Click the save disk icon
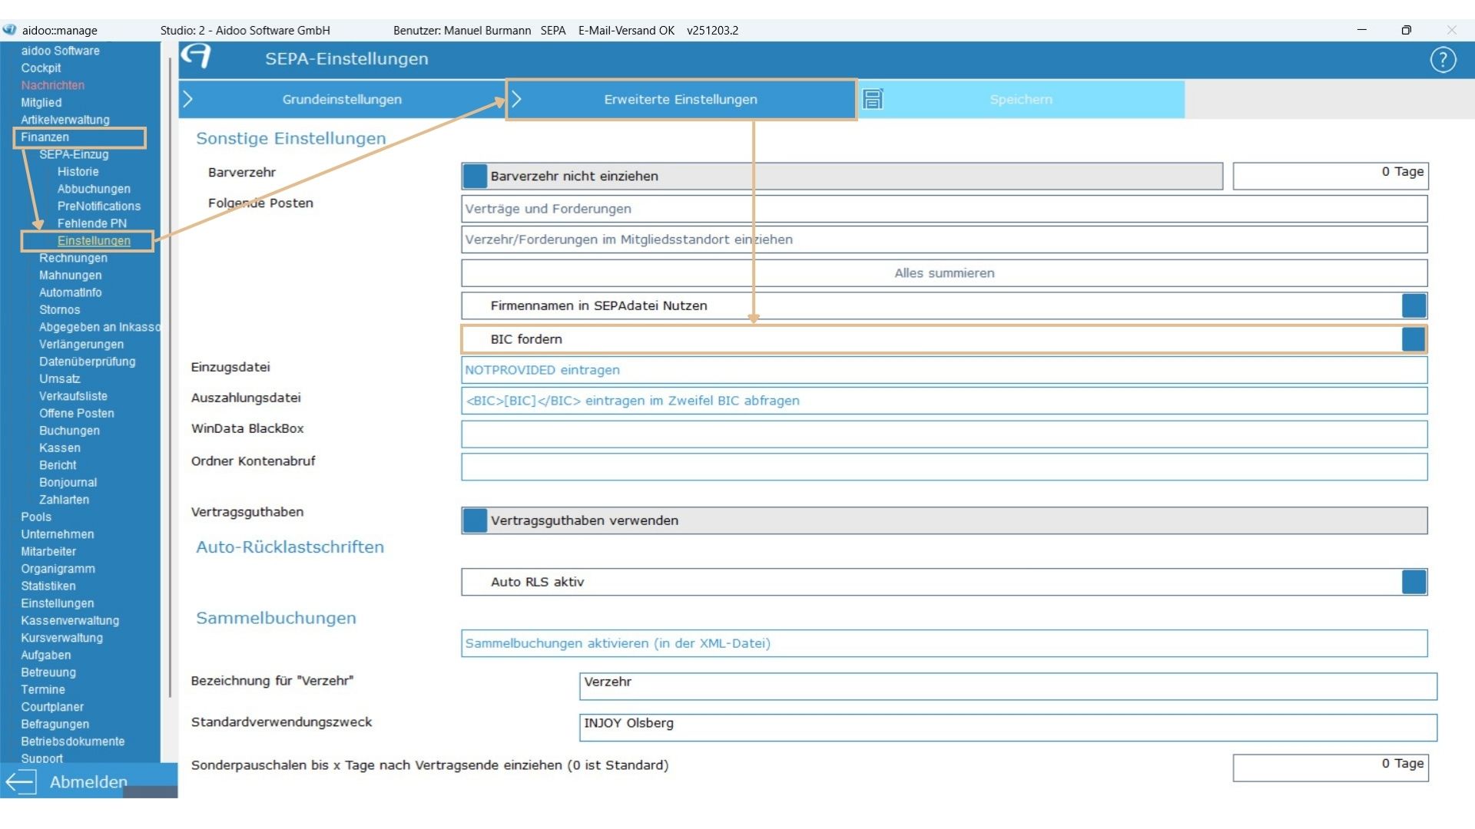 [873, 100]
